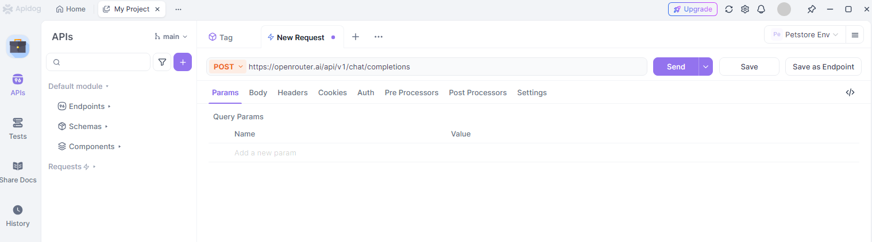Open settings gear in title bar
This screenshot has width=872, height=242.
745,9
